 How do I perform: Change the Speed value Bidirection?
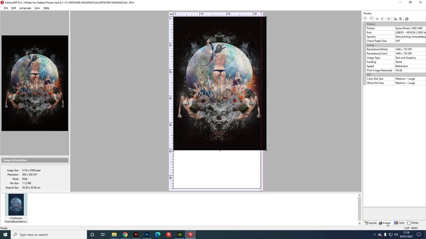(410, 66)
